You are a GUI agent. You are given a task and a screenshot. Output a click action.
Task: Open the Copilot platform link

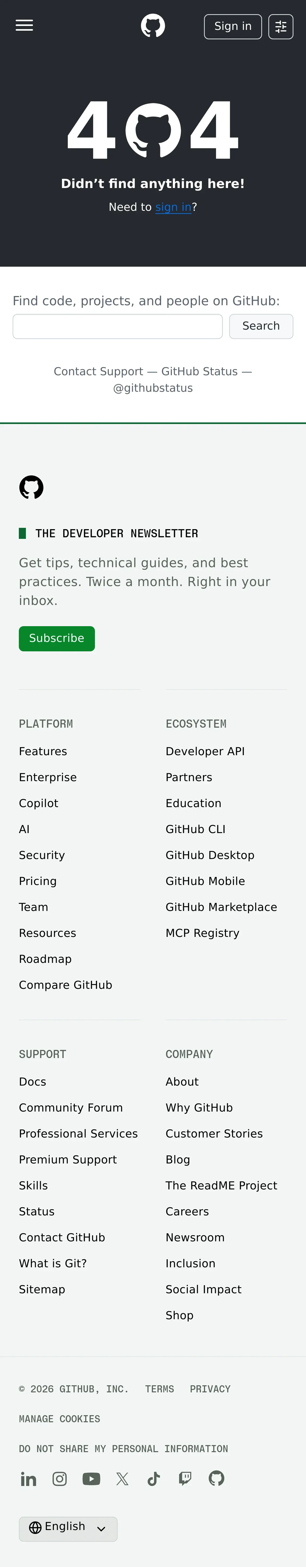pos(38,803)
